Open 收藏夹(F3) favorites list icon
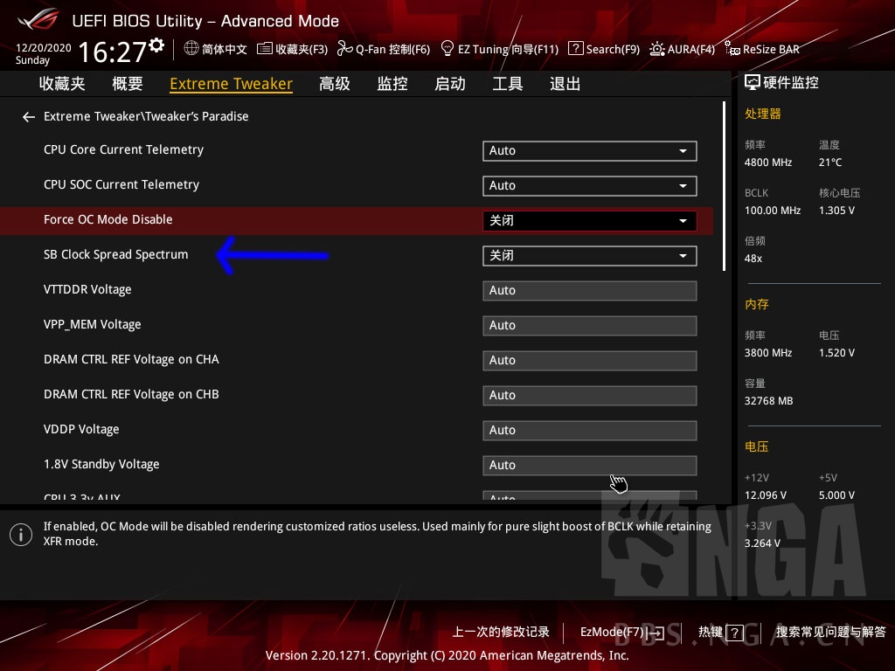This screenshot has height=671, width=895. point(264,49)
